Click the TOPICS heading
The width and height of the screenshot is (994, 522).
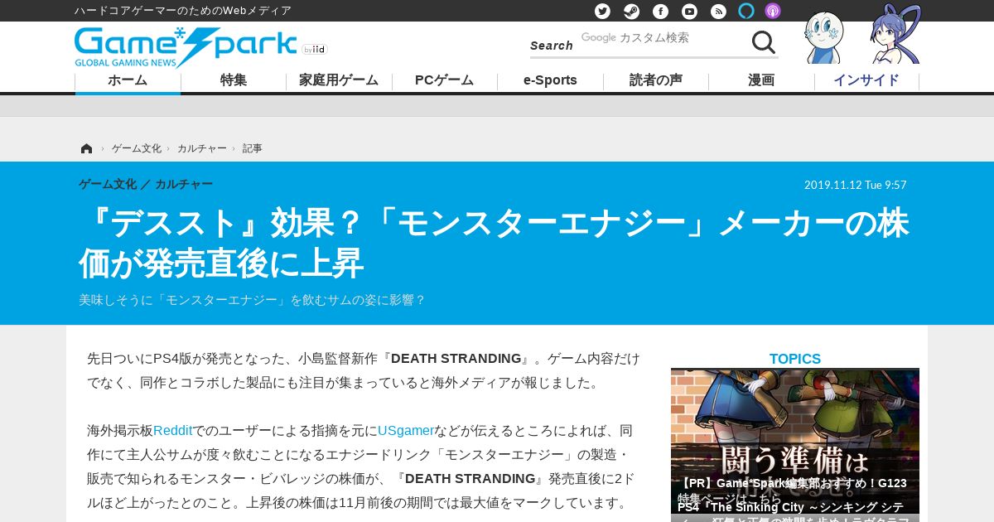[x=795, y=360]
